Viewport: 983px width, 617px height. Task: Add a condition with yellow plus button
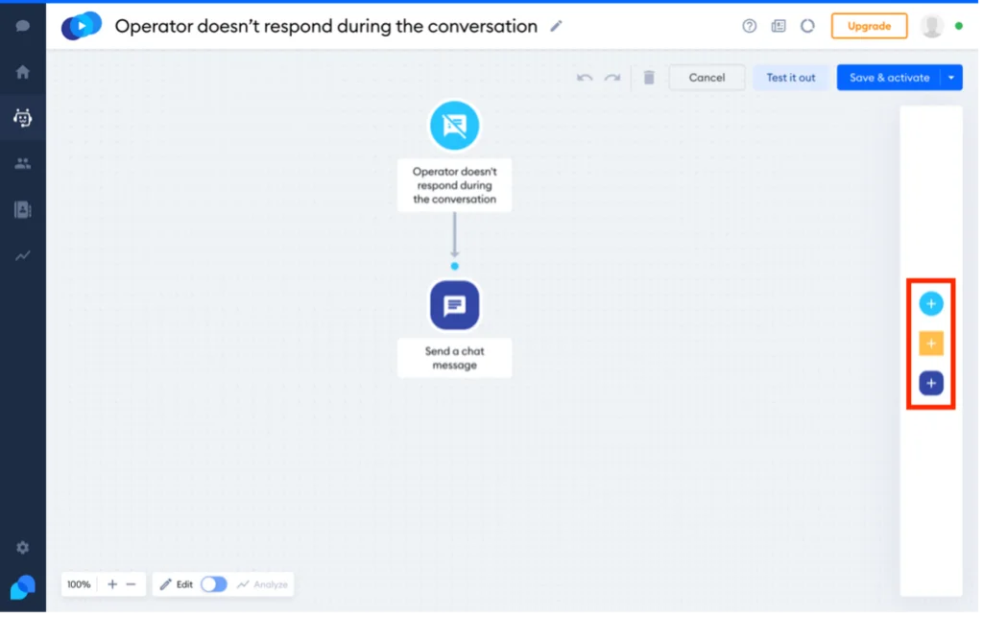pos(932,344)
